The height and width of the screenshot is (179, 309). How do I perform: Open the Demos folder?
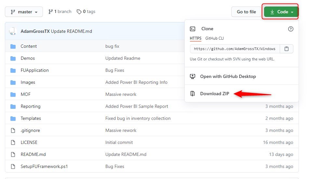point(28,58)
